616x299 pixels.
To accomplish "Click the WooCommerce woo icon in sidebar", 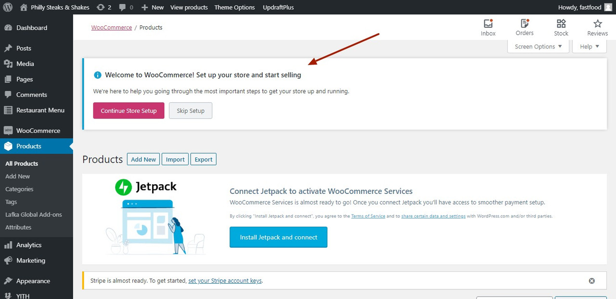I will click(x=8, y=131).
